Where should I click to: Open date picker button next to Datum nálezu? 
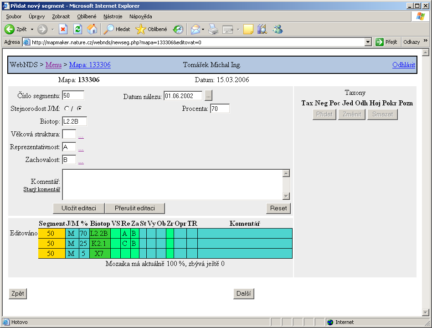coord(208,96)
